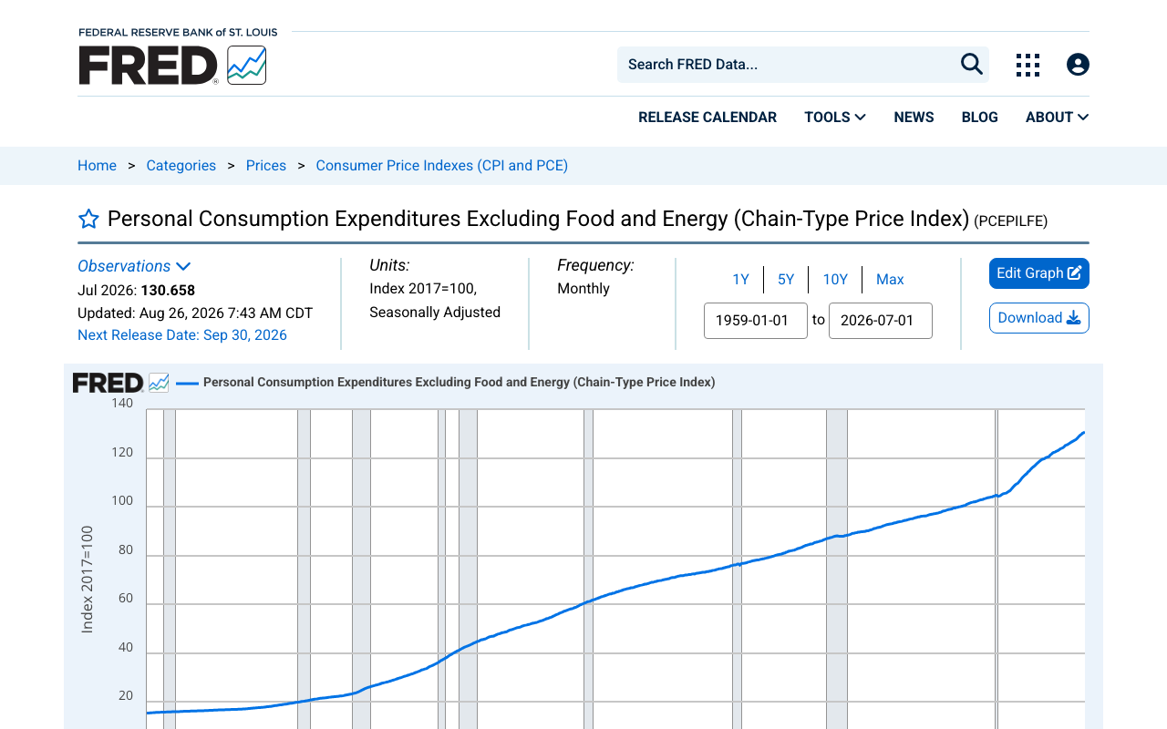Open Next Release Date: Sep 30, 2026 link
Screen dimensions: 1167x729
pos(182,335)
